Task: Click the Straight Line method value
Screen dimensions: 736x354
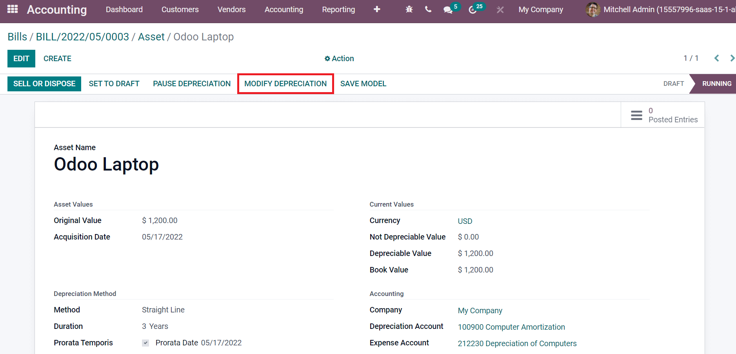Action: click(163, 310)
